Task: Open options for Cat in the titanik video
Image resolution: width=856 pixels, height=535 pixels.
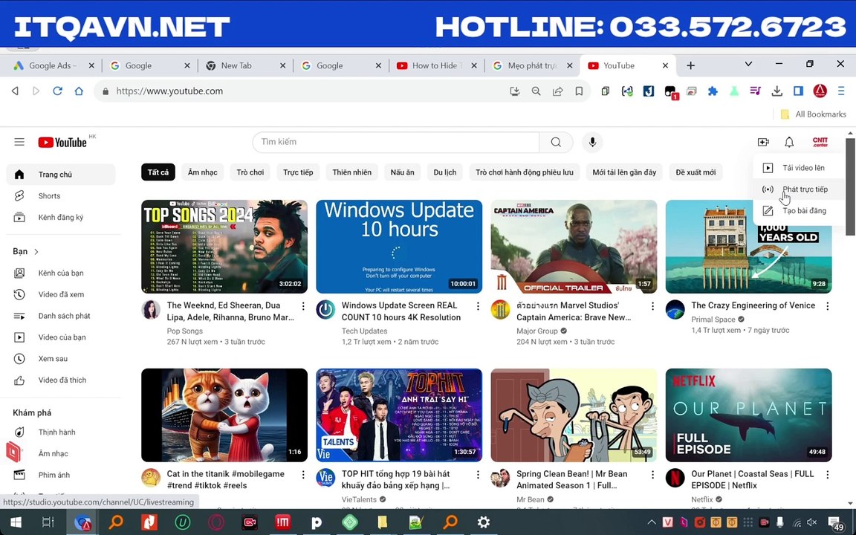Action: click(x=303, y=475)
